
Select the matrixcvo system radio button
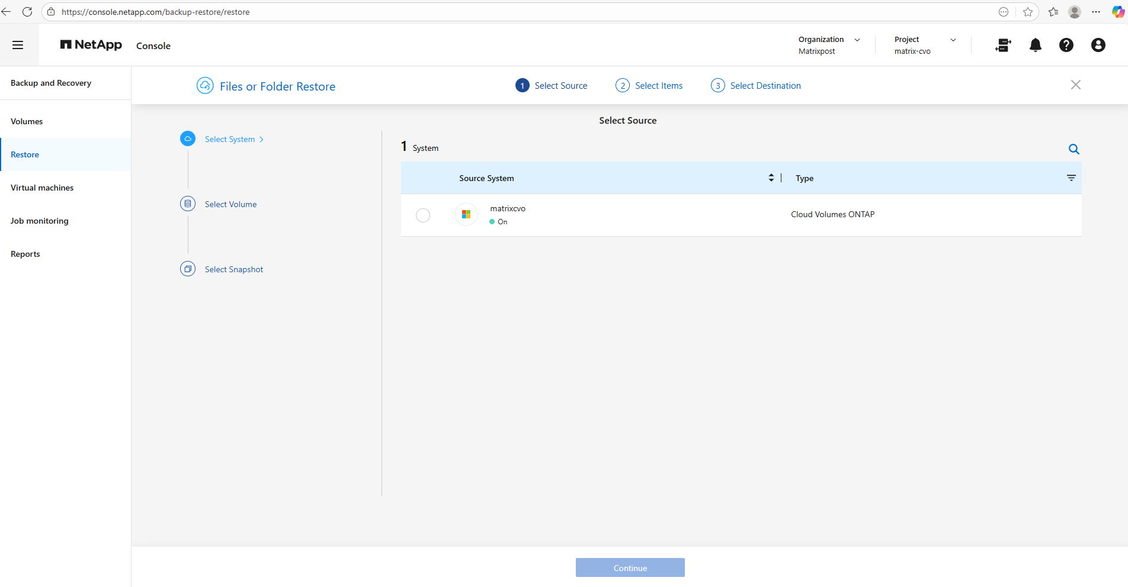423,215
